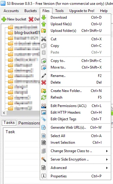Expand the Advanced submenu arrow
113x184 pixels.
tap(107, 168)
